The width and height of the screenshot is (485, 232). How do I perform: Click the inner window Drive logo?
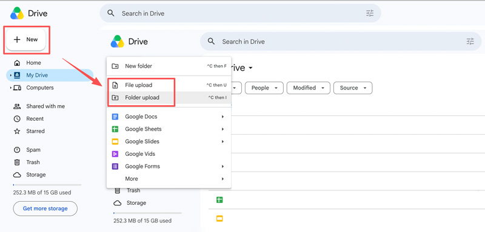(118, 42)
